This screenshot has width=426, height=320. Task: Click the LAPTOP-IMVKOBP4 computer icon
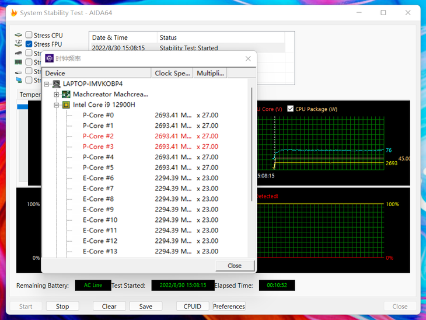(x=56, y=84)
